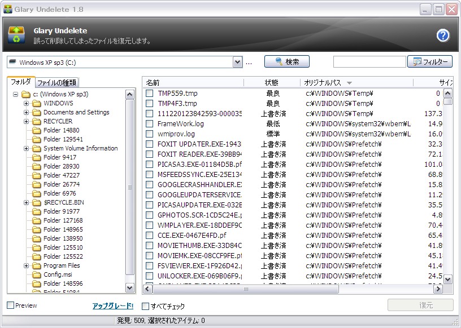The width and height of the screenshot is (461, 328).
Task: Select the MOVIEMK.EXE-08CCF9FE file name
Action: coord(199,256)
